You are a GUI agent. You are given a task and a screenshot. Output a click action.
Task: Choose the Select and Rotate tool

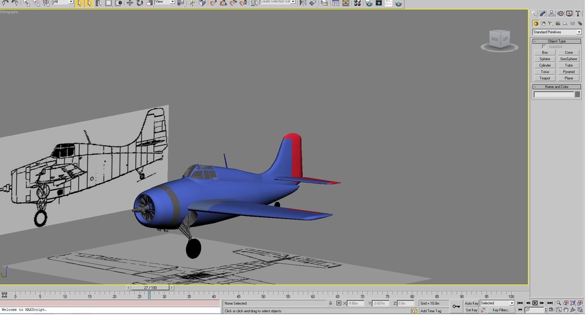point(139,3)
